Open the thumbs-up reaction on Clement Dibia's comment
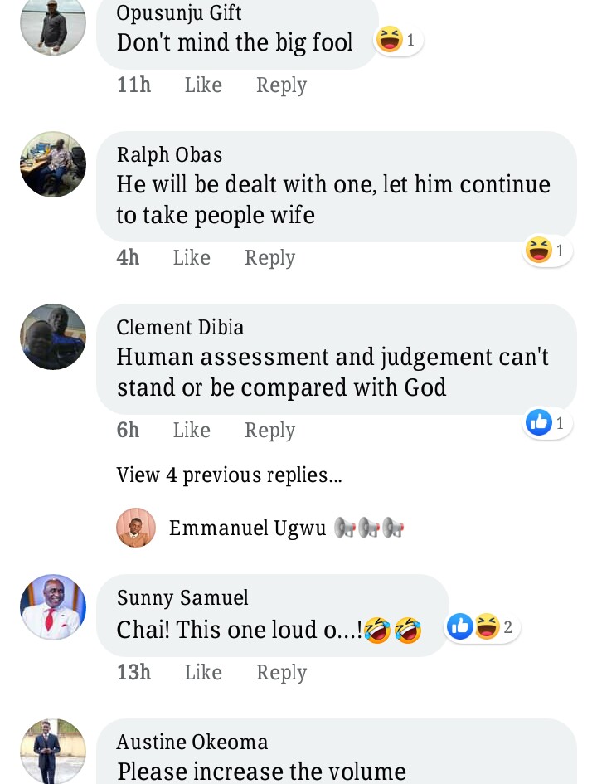This screenshot has width=597, height=784. pyautogui.click(x=548, y=423)
